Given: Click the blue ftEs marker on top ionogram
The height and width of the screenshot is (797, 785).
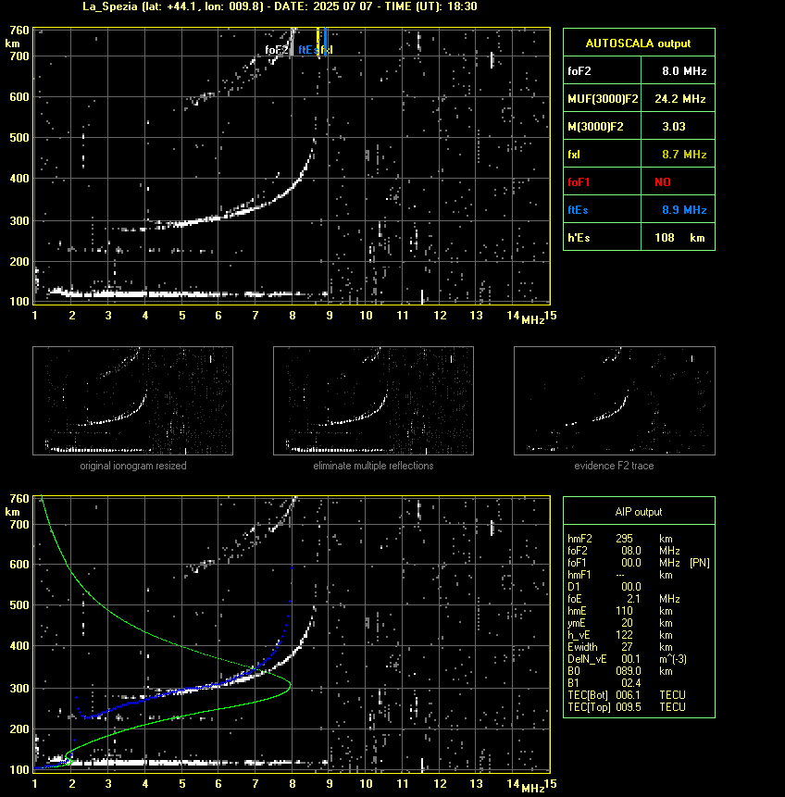Looking at the screenshot, I should (308, 50).
